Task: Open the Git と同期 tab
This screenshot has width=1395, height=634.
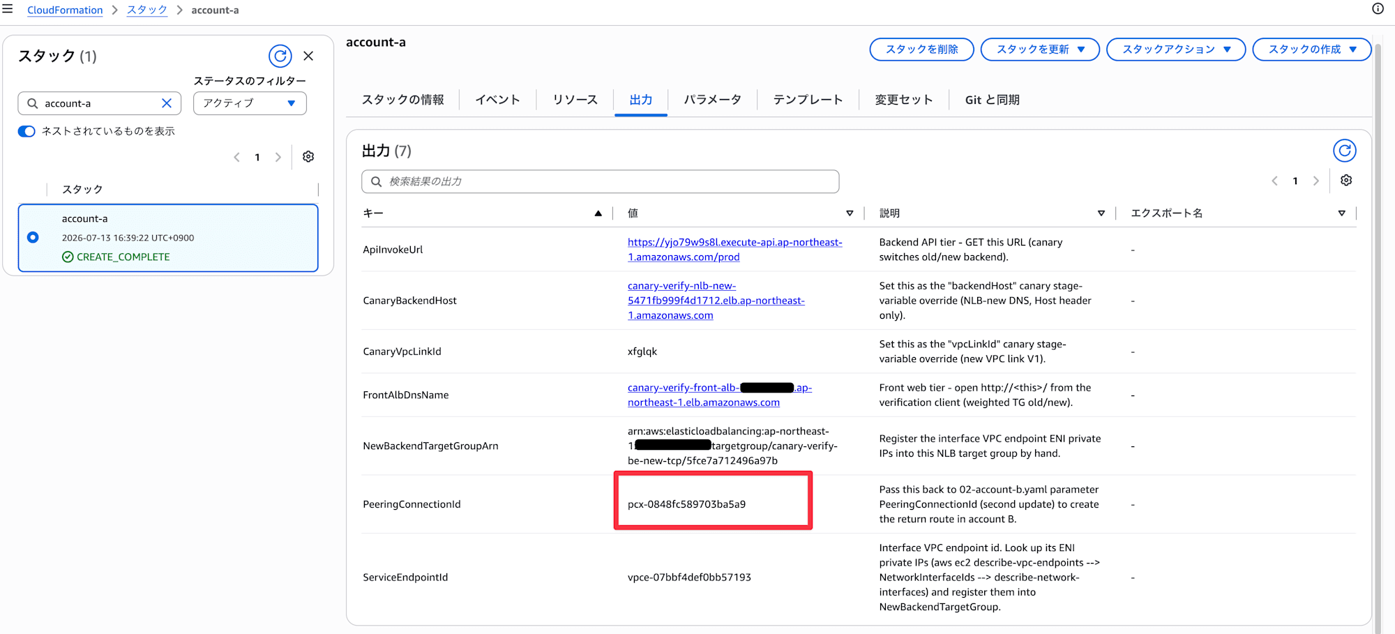Action: tap(992, 100)
